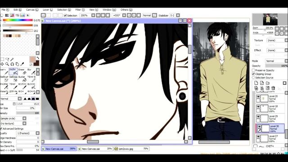Viewport: 288px width, 162px height.
Task: Hide Layer27 with its eye icon
Action: 258,137
